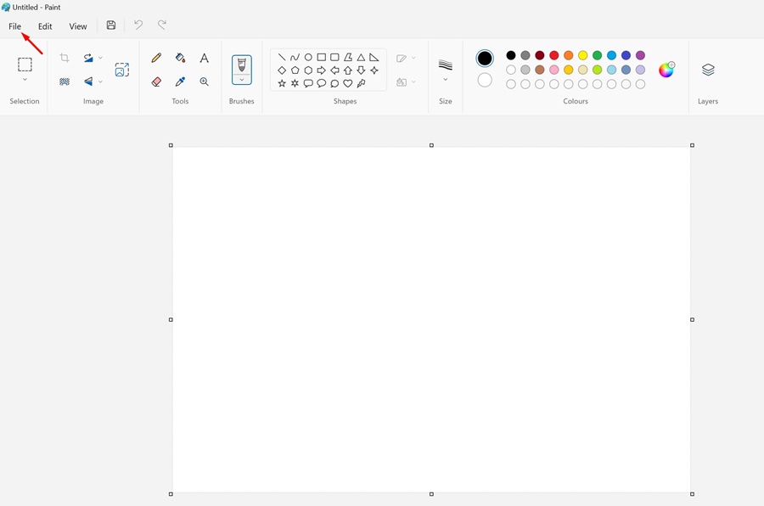This screenshot has width=764, height=506.
Task: Open the Layers panel
Action: 708,70
